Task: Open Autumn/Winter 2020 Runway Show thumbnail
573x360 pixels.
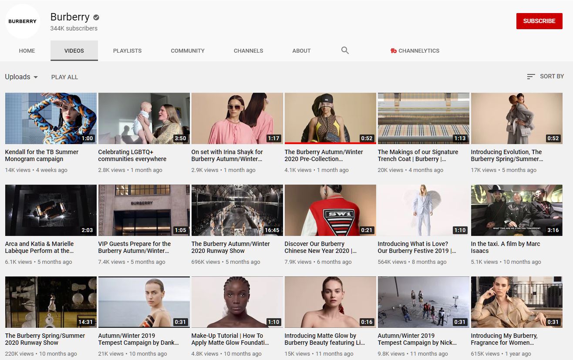Action: point(237,210)
